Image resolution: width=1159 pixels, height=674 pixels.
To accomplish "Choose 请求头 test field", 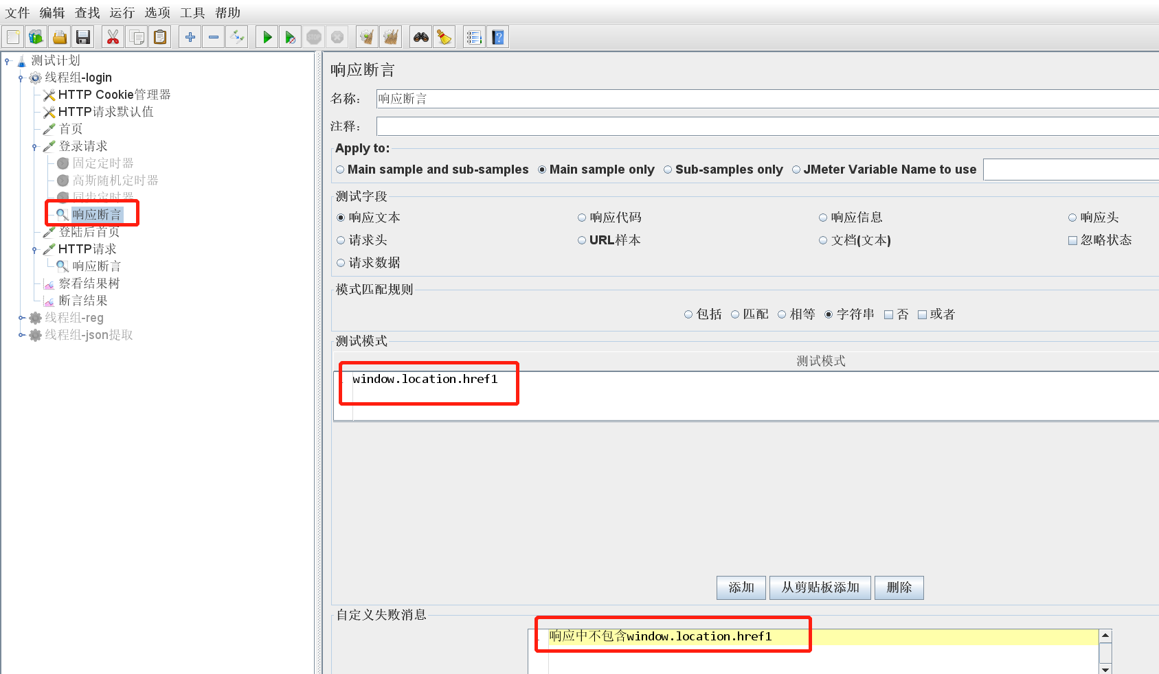I will 361,240.
